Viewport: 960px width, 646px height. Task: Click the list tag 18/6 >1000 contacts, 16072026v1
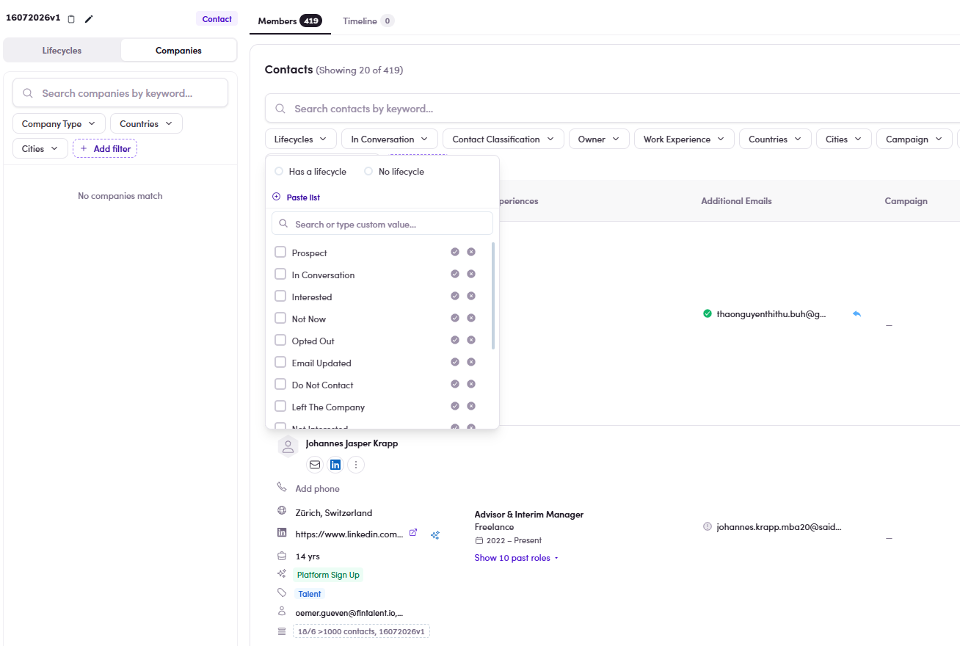[x=361, y=631]
